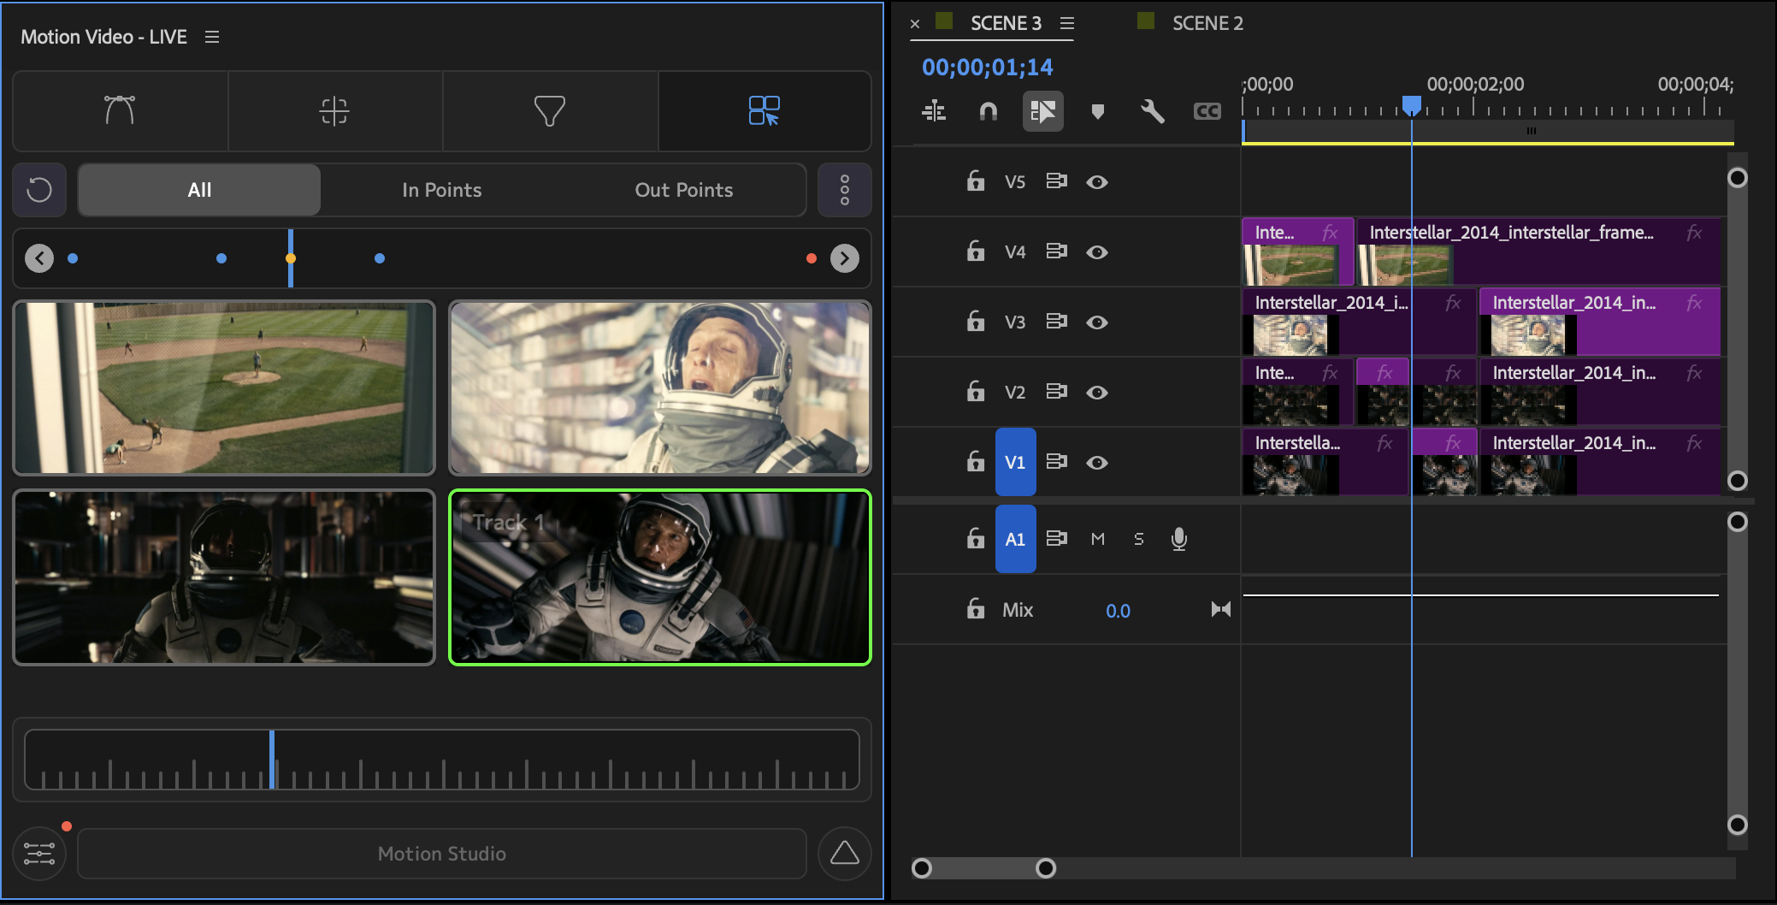Open timeline display settings wrench
The width and height of the screenshot is (1777, 905).
(1152, 111)
